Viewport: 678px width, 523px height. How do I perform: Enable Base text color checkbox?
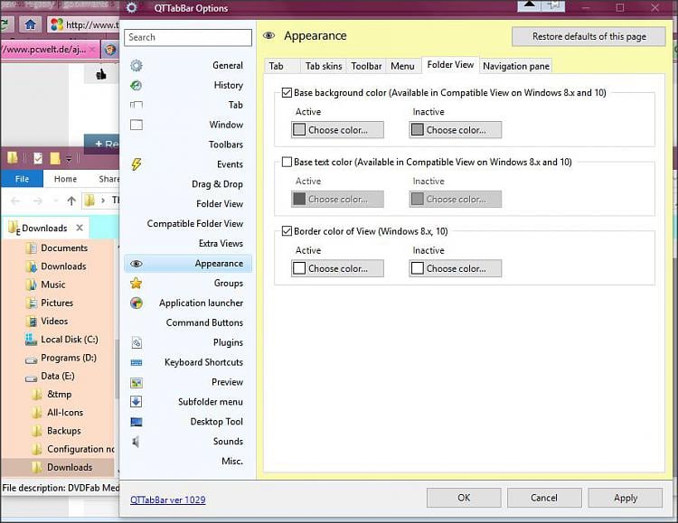(x=287, y=162)
